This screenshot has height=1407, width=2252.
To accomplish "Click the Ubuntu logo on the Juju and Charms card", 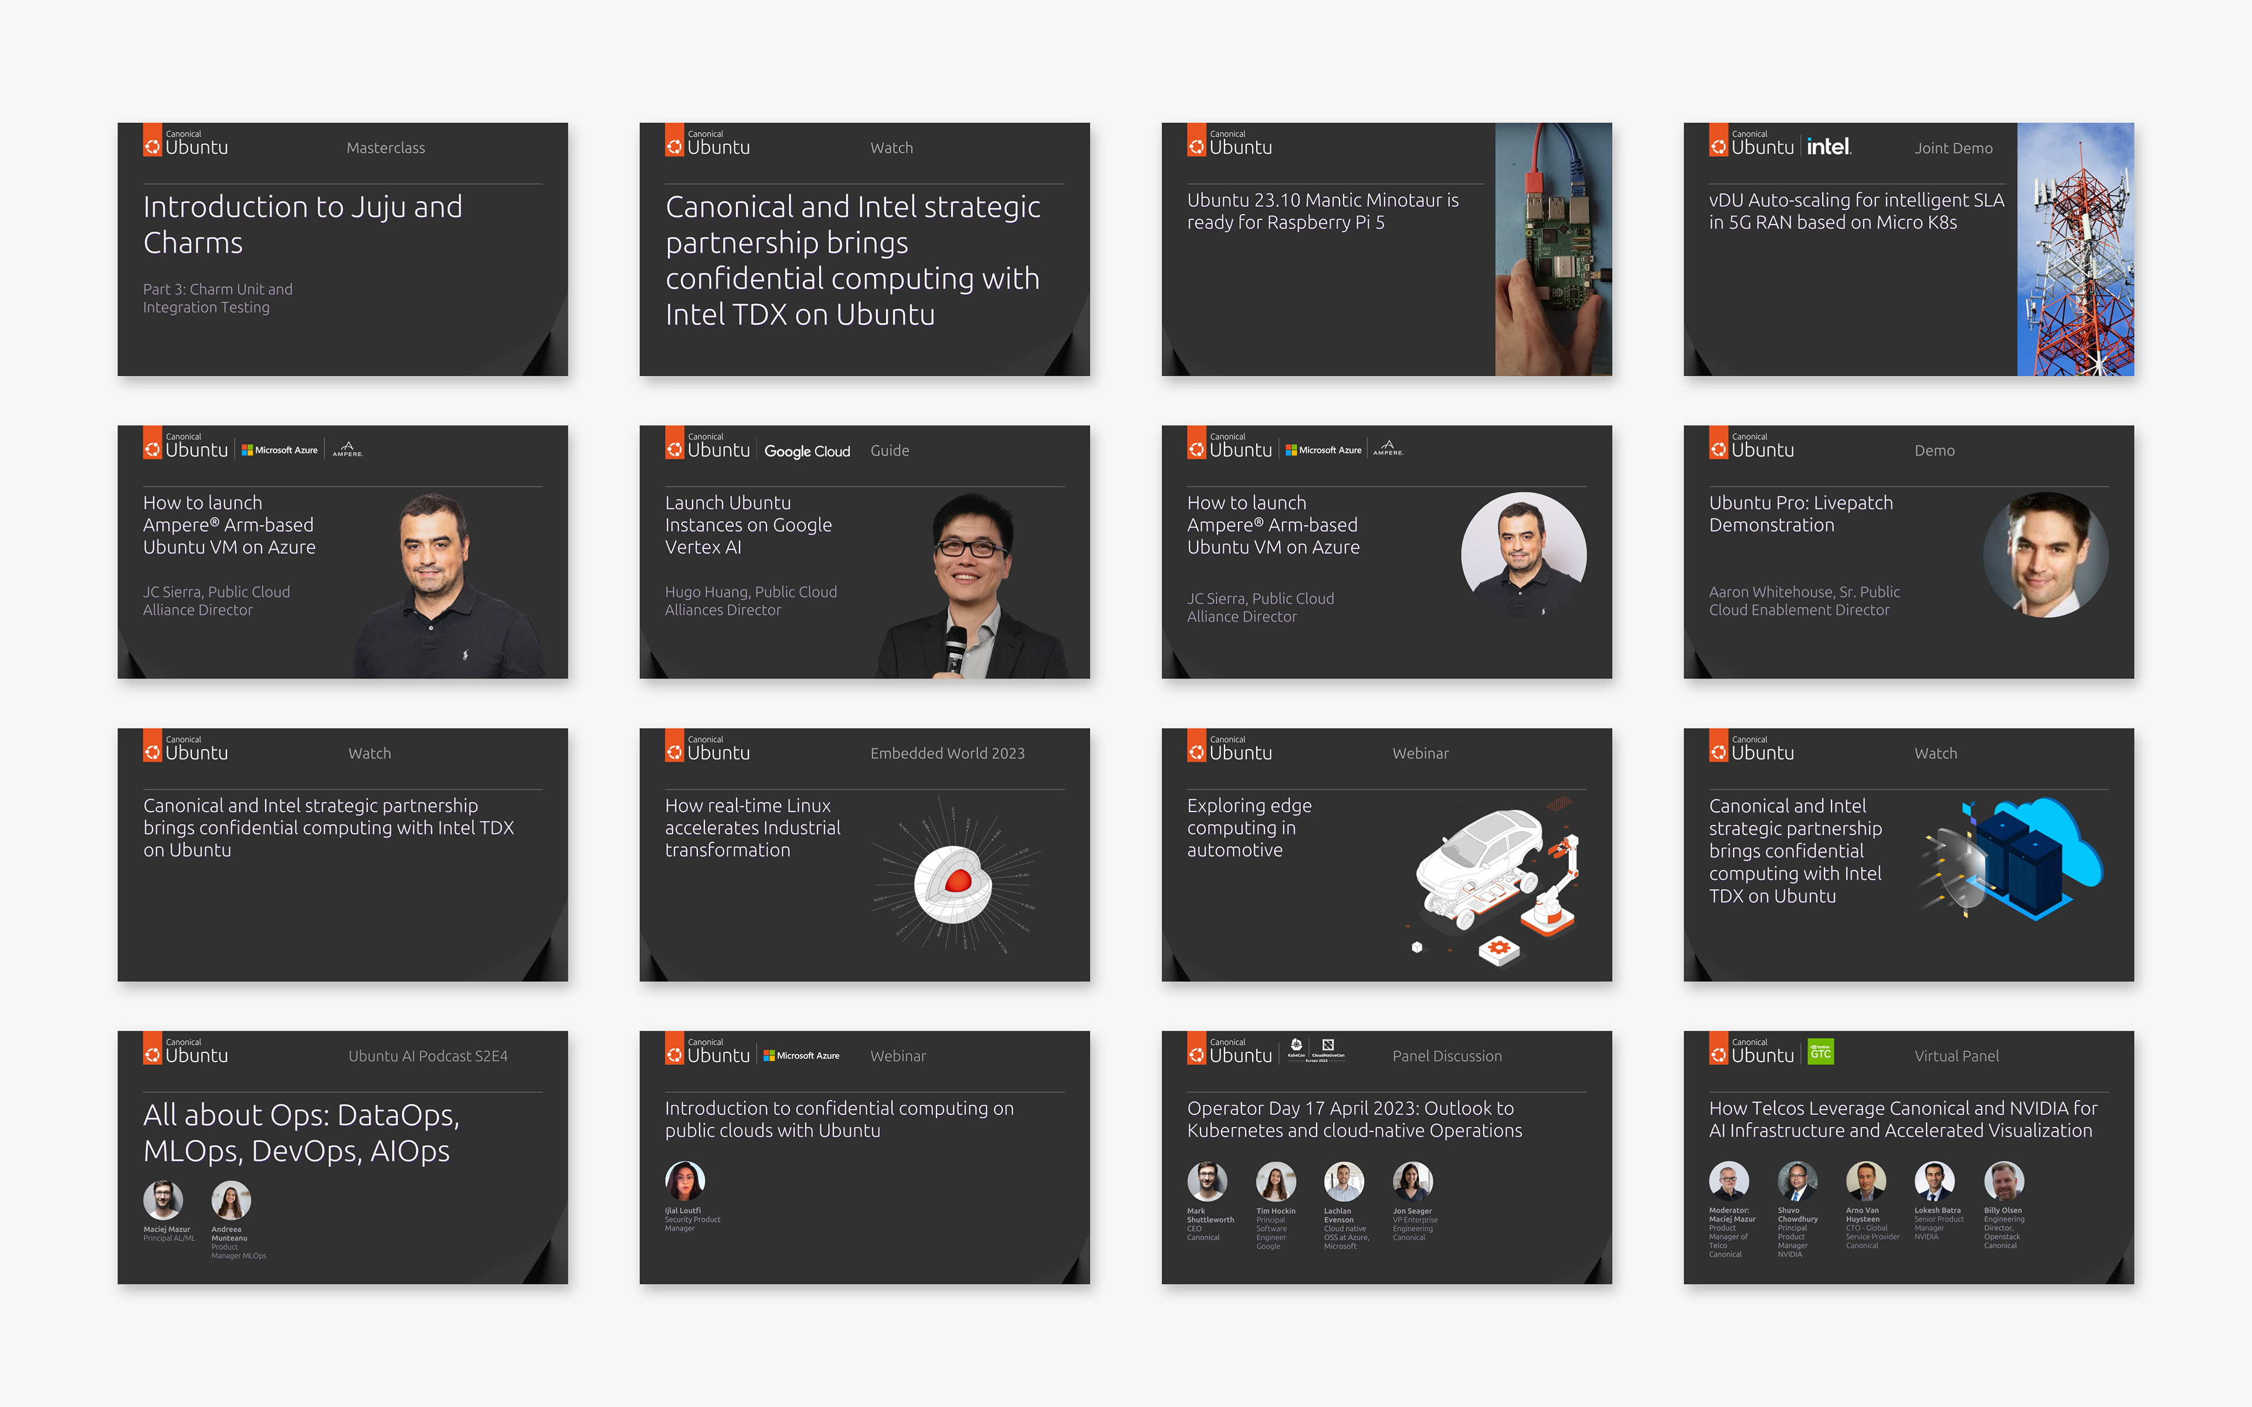I will click(185, 141).
